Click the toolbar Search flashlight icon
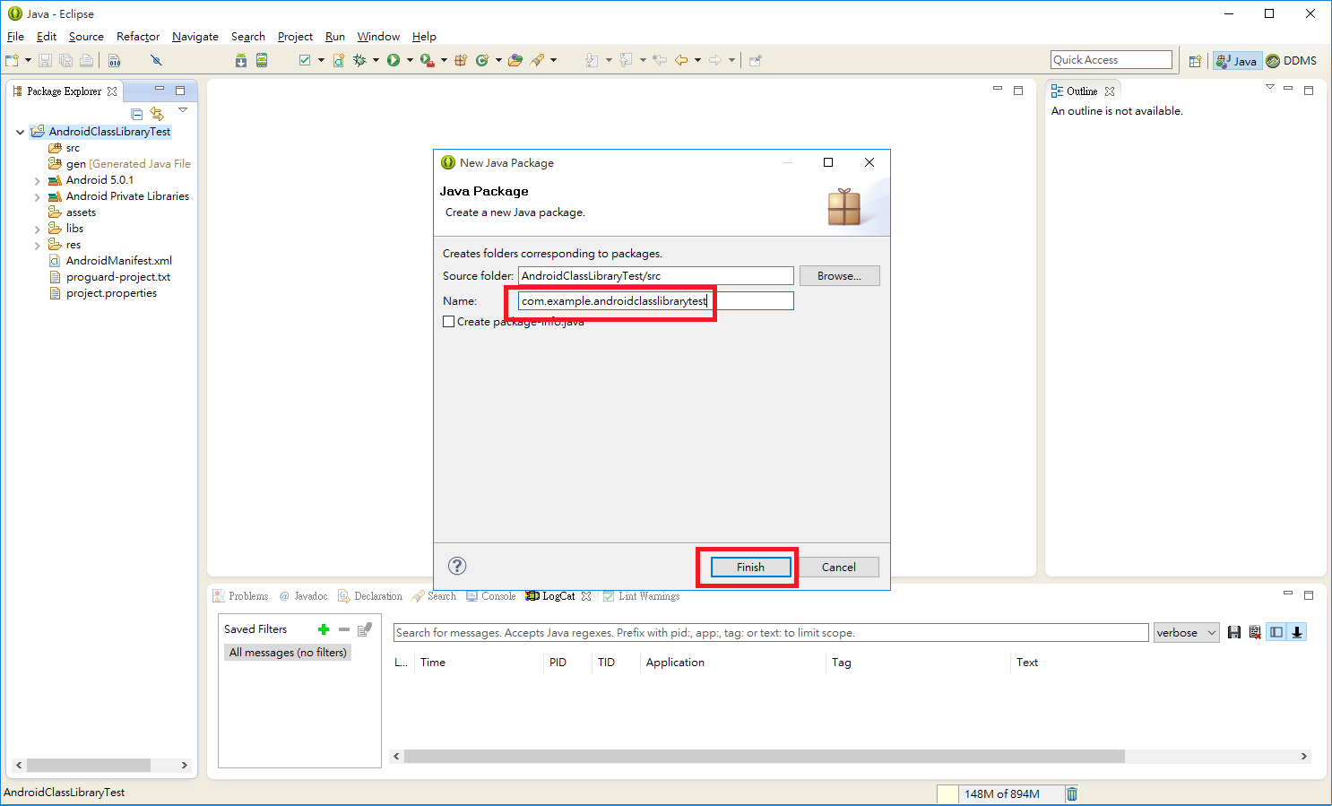1332x806 pixels. tap(537, 60)
